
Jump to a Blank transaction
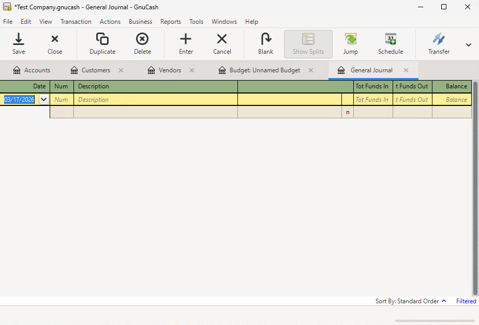click(x=265, y=43)
